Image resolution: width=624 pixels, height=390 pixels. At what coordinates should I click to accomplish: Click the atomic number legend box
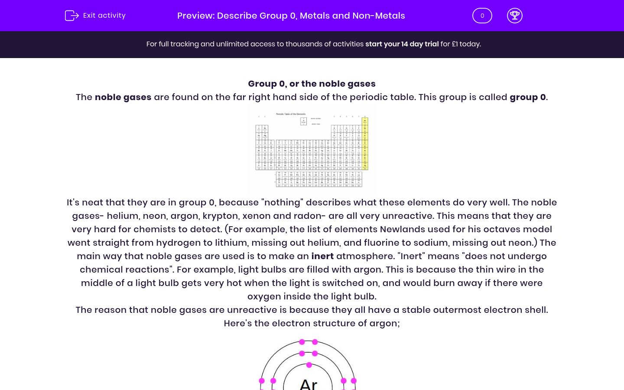(x=304, y=121)
